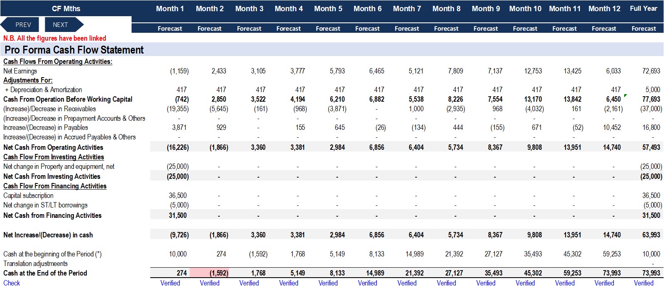664x288 pixels.
Task: Select Cash Flows From Operating Activities heading
Action: [58, 61]
